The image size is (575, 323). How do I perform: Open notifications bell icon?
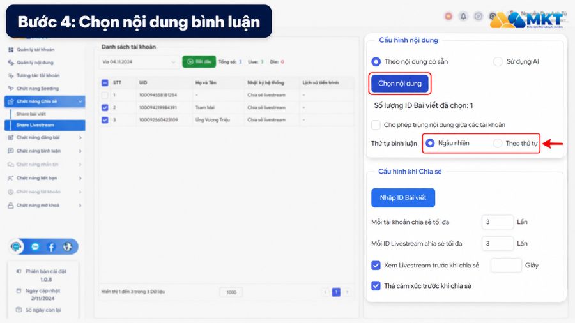pos(463,16)
